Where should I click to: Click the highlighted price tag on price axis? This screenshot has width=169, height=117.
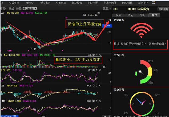tap(107, 26)
